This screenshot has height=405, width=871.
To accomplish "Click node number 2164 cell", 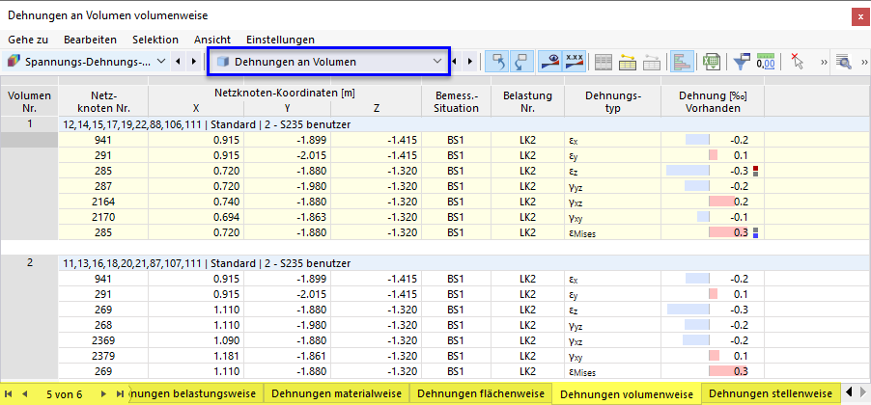I will pyautogui.click(x=102, y=202).
